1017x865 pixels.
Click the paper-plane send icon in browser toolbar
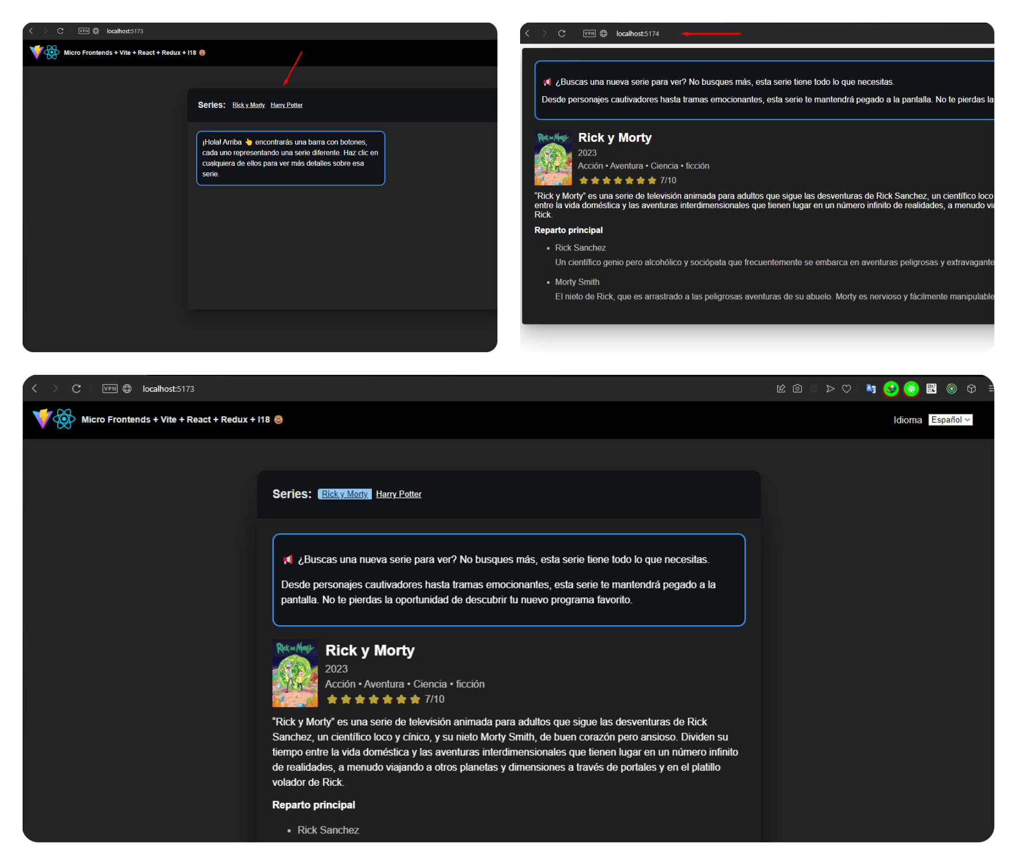pyautogui.click(x=830, y=388)
